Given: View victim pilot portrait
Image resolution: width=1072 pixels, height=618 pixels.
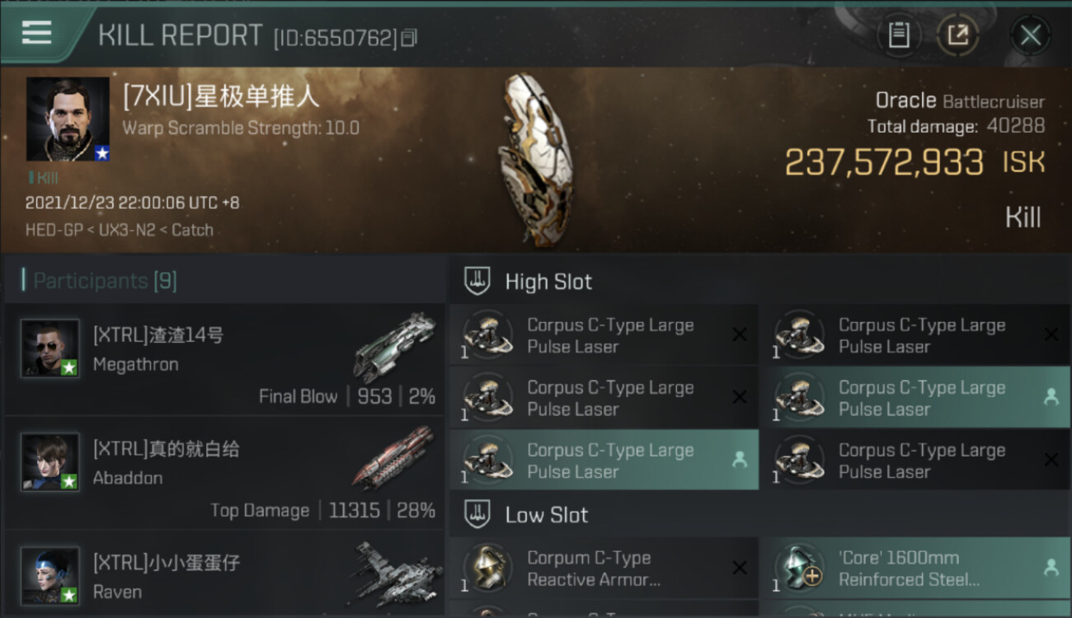Looking at the screenshot, I should [x=68, y=119].
